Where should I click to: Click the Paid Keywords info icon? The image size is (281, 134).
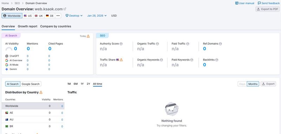pyautogui.click(x=192, y=60)
